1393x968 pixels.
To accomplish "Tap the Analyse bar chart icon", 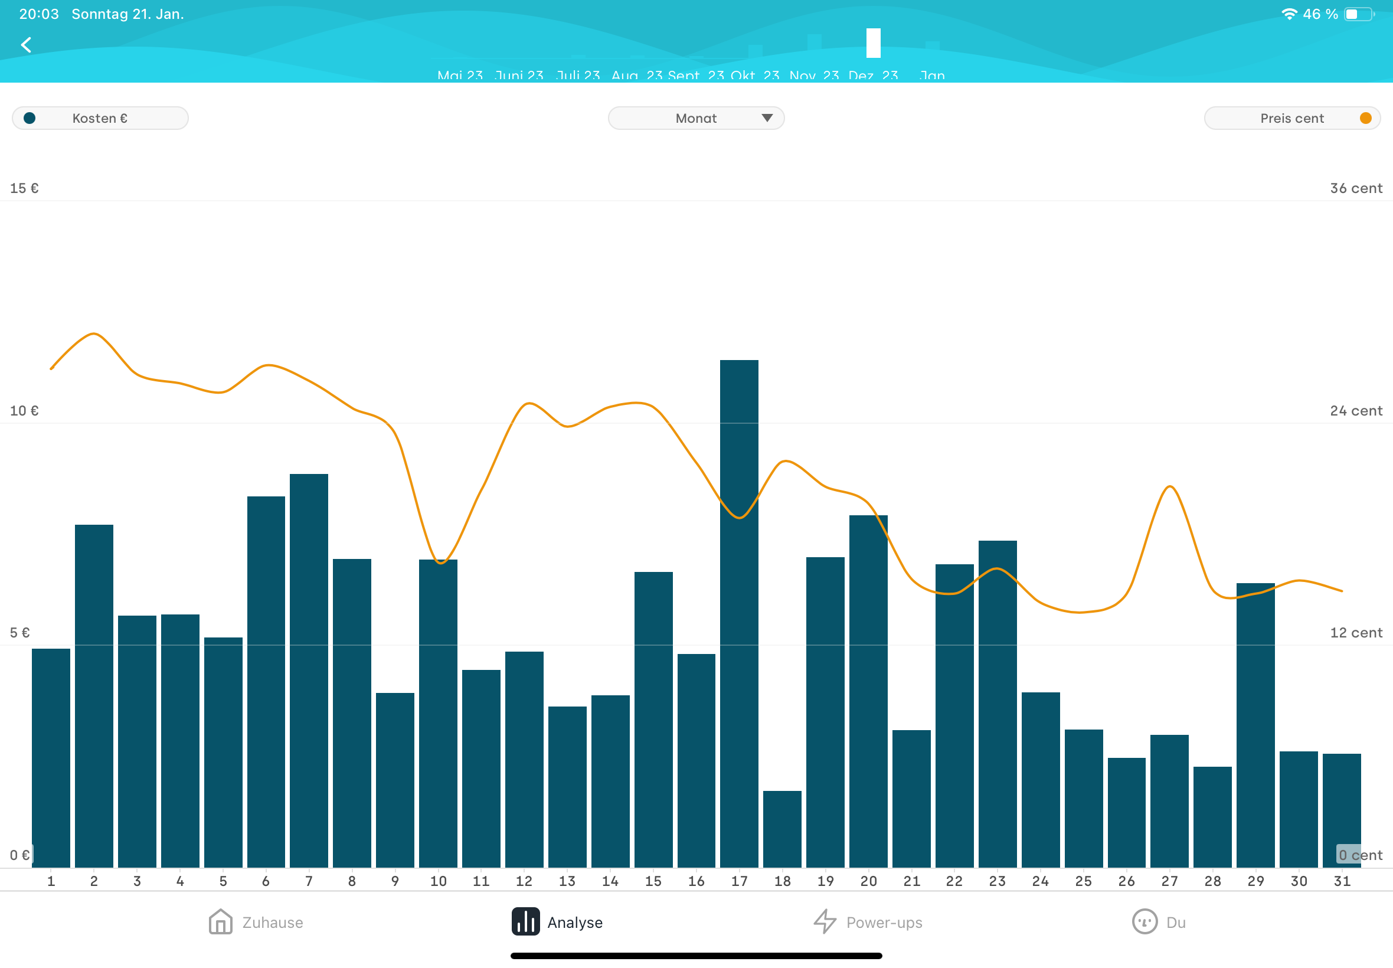I will (x=525, y=922).
